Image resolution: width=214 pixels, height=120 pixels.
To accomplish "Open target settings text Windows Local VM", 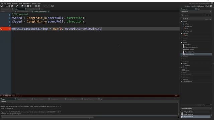I will [x=197, y=6].
